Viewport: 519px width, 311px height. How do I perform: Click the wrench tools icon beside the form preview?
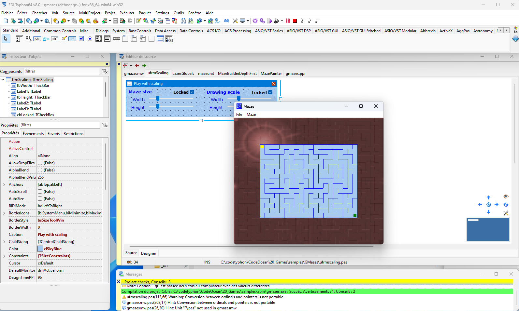coord(506,213)
